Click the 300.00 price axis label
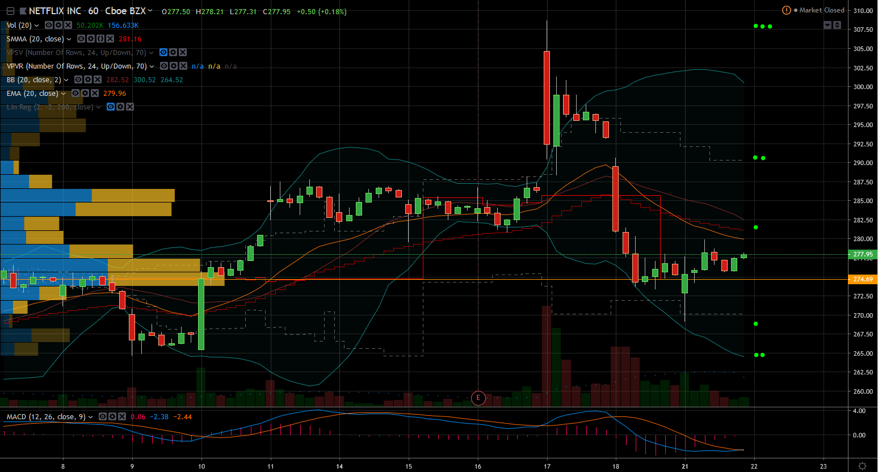The height and width of the screenshot is (472, 878). [x=863, y=87]
